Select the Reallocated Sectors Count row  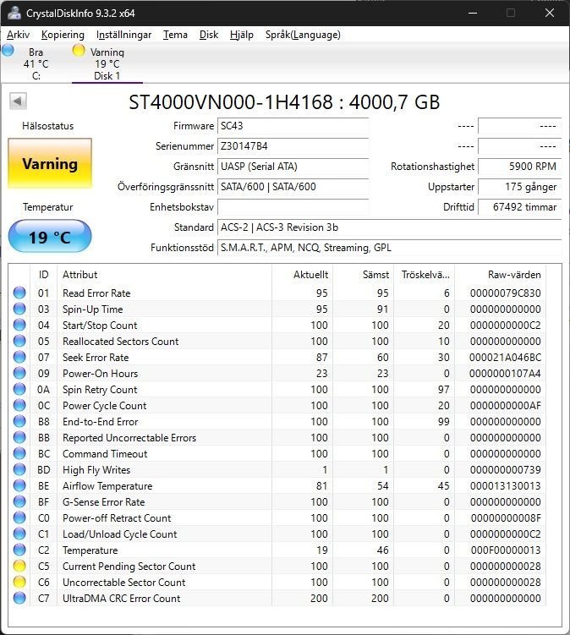120,342
